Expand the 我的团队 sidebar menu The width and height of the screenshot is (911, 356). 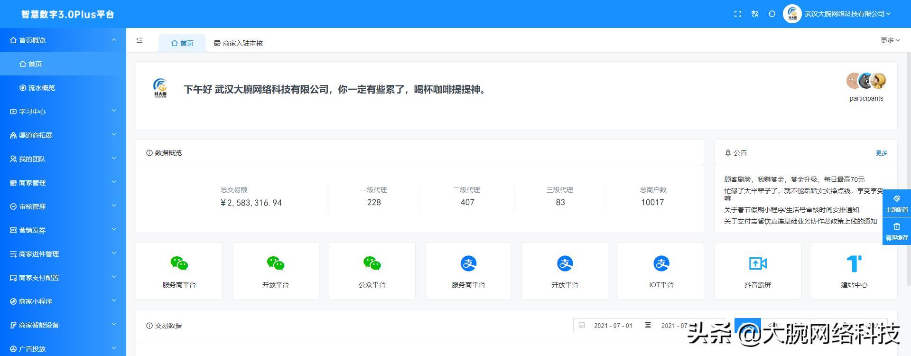(x=63, y=159)
